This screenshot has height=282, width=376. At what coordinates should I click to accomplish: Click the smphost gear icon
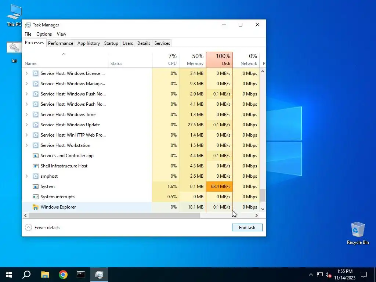tap(36, 176)
